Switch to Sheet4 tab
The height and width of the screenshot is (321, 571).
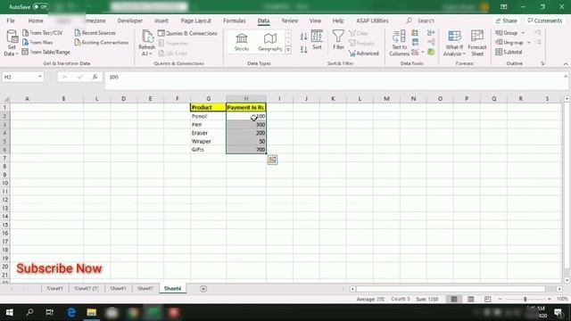click(172, 288)
